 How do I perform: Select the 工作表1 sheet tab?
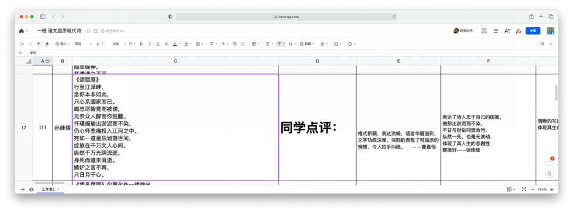click(x=48, y=189)
